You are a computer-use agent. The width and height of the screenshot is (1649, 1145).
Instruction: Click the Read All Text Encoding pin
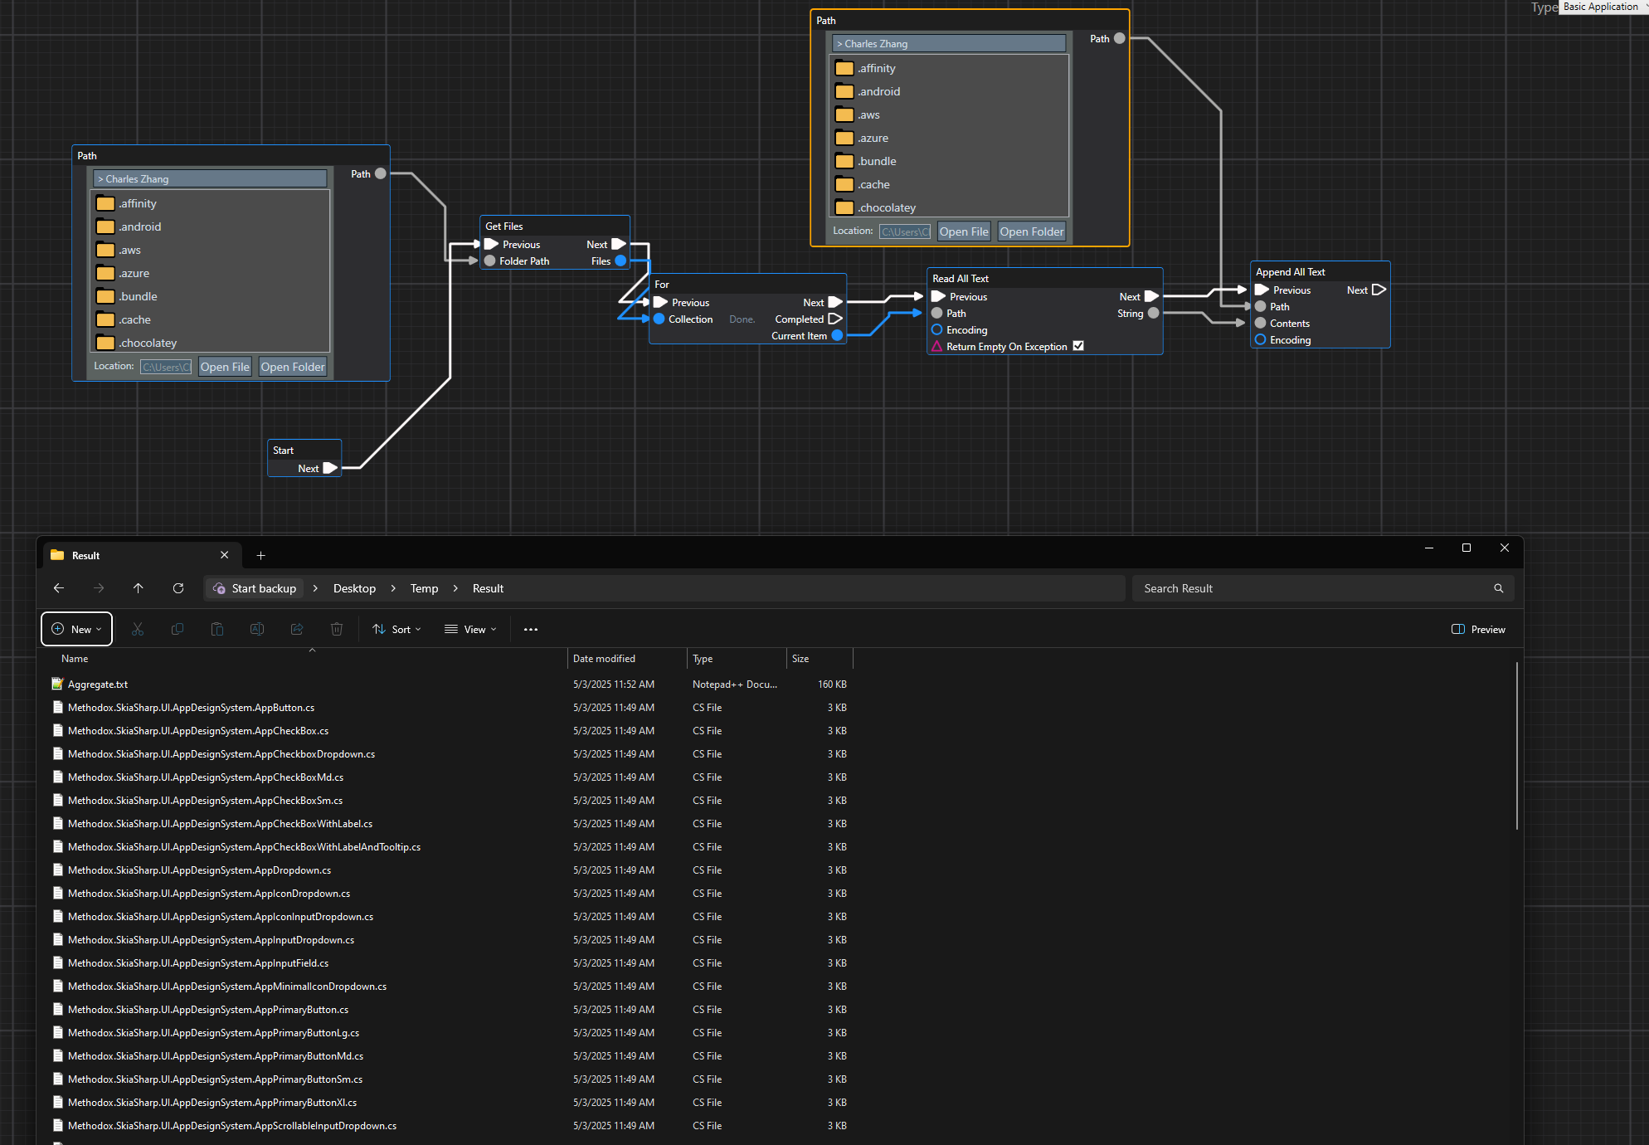coord(937,329)
